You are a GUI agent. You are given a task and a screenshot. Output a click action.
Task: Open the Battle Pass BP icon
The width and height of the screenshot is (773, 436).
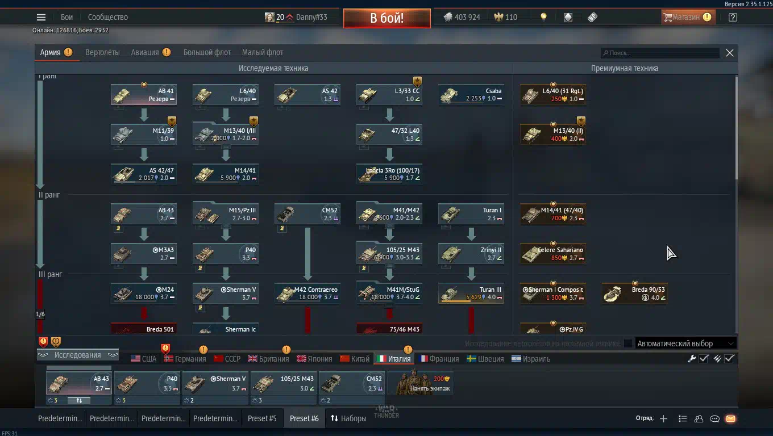click(x=592, y=17)
